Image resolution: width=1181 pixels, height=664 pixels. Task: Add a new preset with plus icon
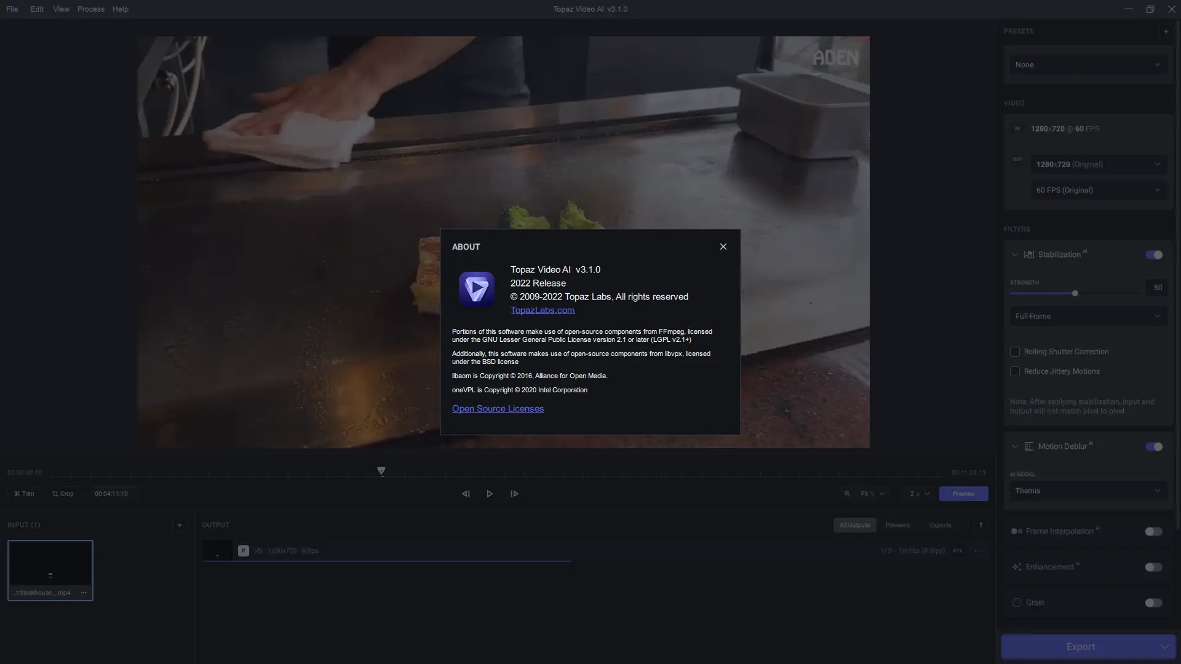click(x=1166, y=31)
